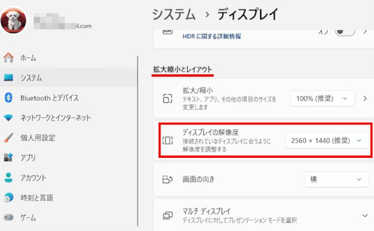Click システム breadcrumb in page title
This screenshot has width=374, height=231.
click(174, 14)
